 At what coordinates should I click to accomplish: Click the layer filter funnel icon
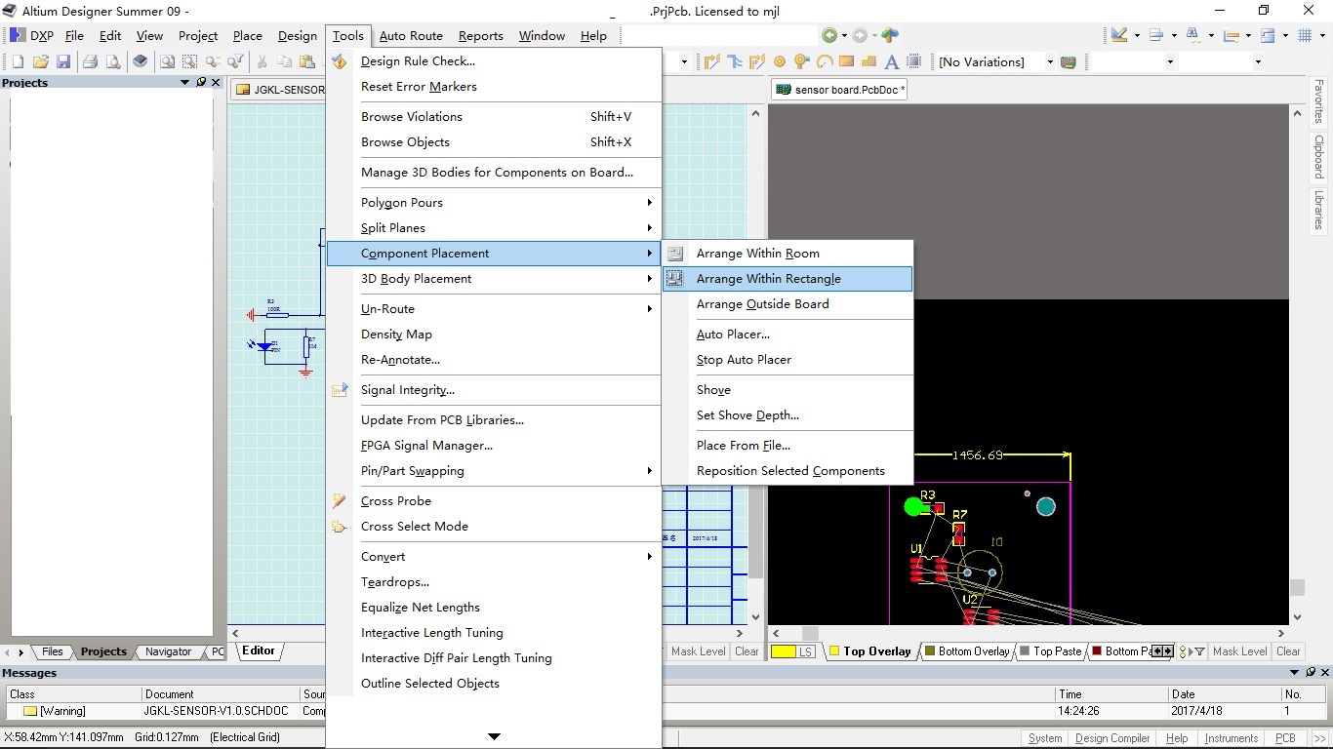(1200, 651)
